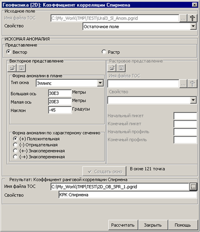Click the vector representation save diskette icon
The height and width of the screenshot is (232, 200).
pos(22,68)
